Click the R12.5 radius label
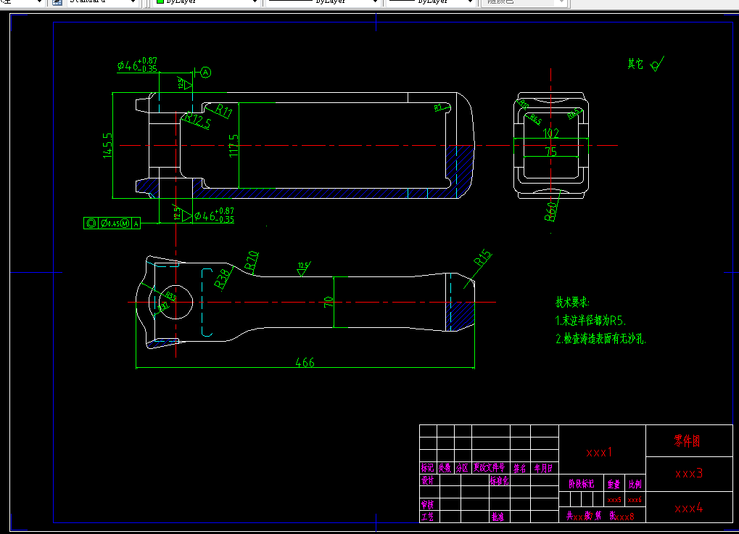Image resolution: width=739 pixels, height=534 pixels. point(197,120)
